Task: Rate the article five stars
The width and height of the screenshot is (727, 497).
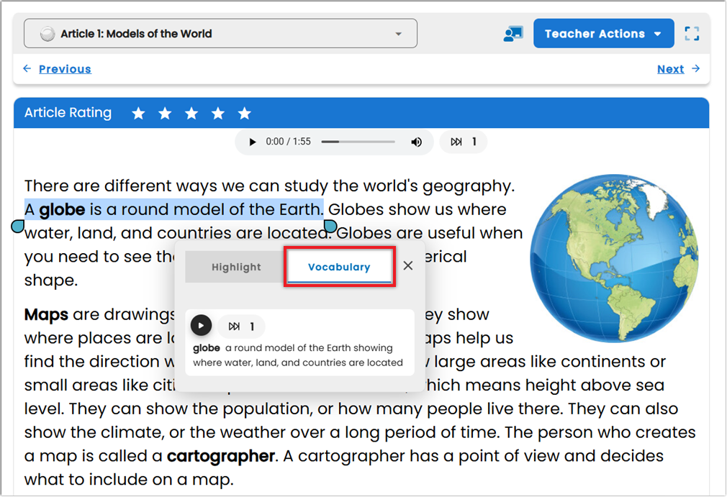Action: point(244,113)
